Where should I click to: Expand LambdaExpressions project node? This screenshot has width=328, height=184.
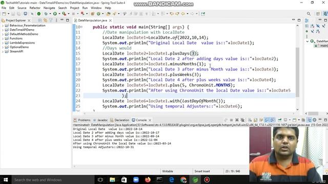click(x=3, y=43)
